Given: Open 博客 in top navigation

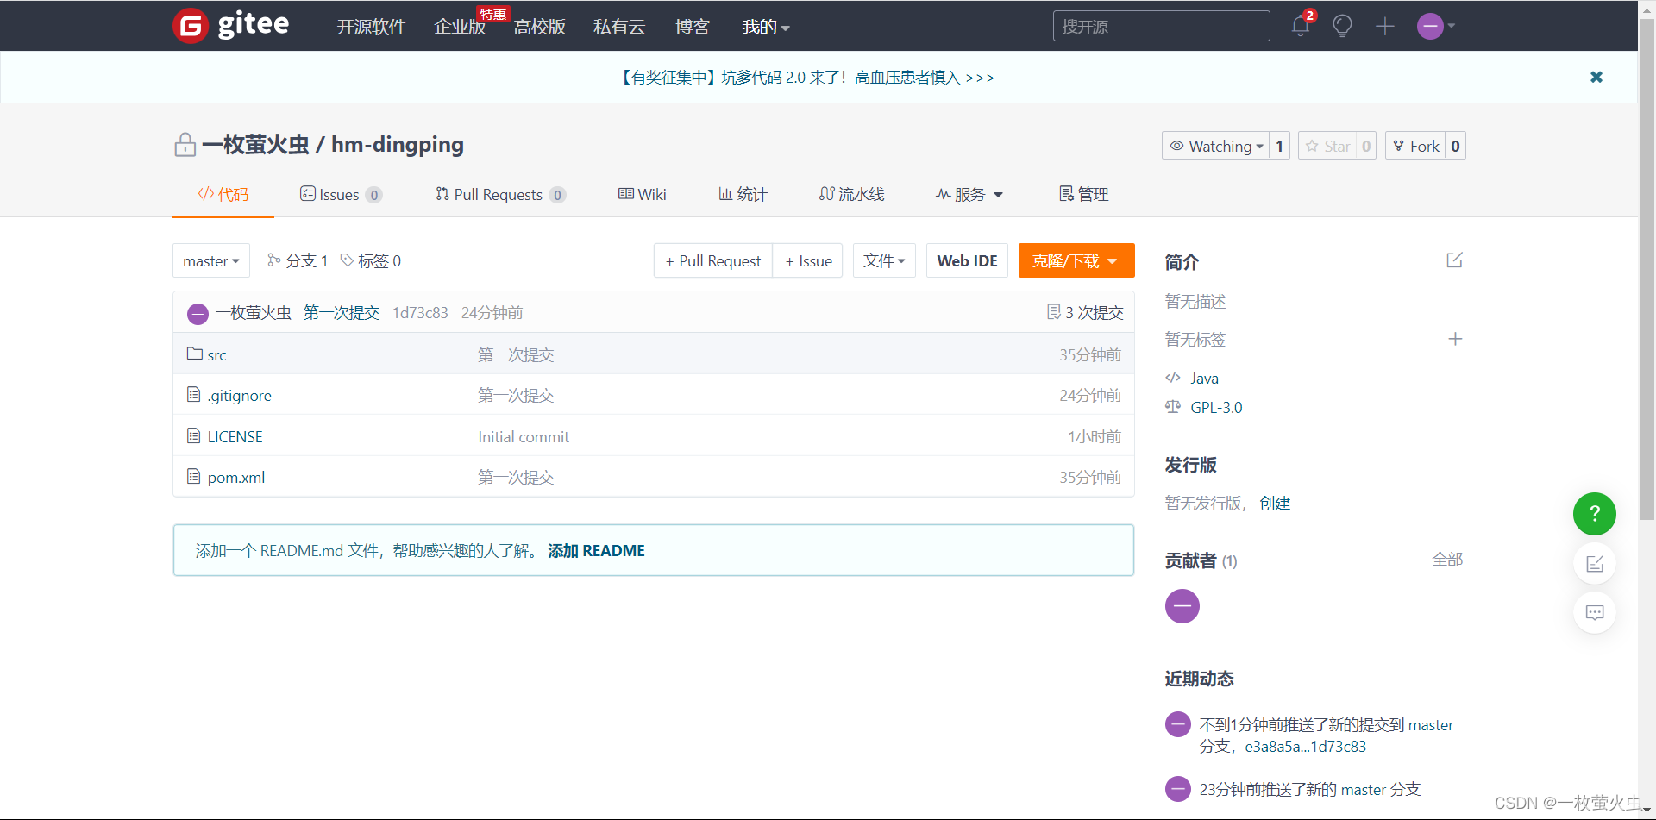Looking at the screenshot, I should (693, 27).
